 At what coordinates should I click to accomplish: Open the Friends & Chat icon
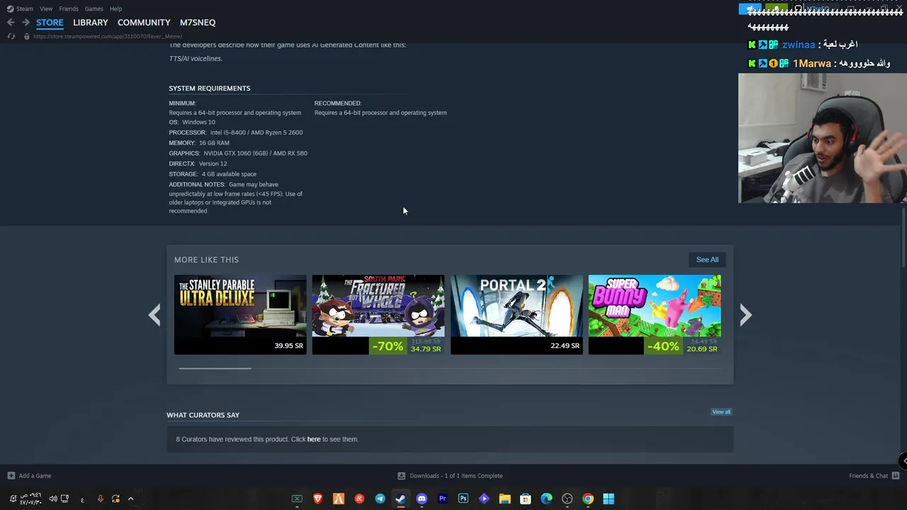[x=896, y=475]
